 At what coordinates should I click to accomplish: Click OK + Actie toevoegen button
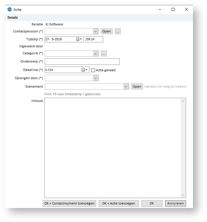pyautogui.click(x=118, y=203)
